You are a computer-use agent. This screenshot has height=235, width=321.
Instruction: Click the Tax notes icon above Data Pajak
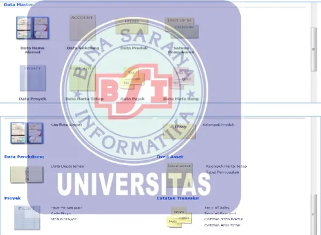coord(132,79)
